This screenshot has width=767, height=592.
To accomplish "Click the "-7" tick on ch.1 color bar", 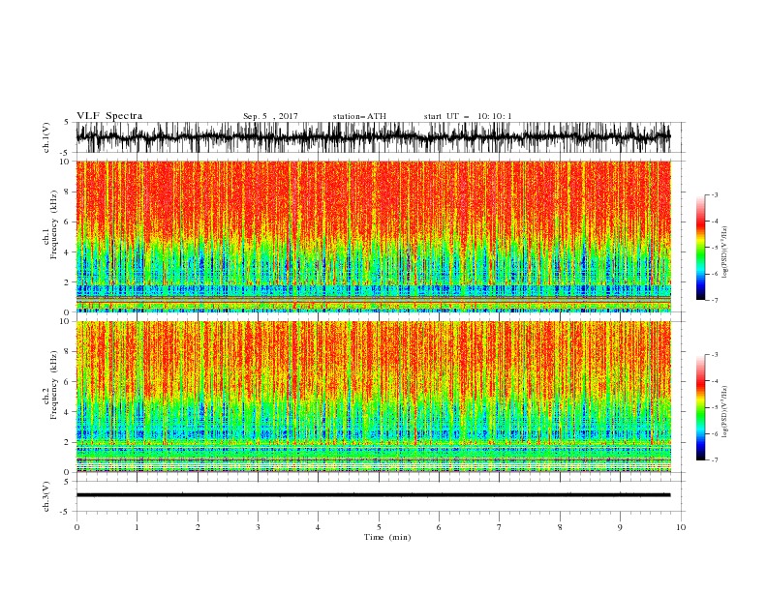I will click(x=715, y=300).
